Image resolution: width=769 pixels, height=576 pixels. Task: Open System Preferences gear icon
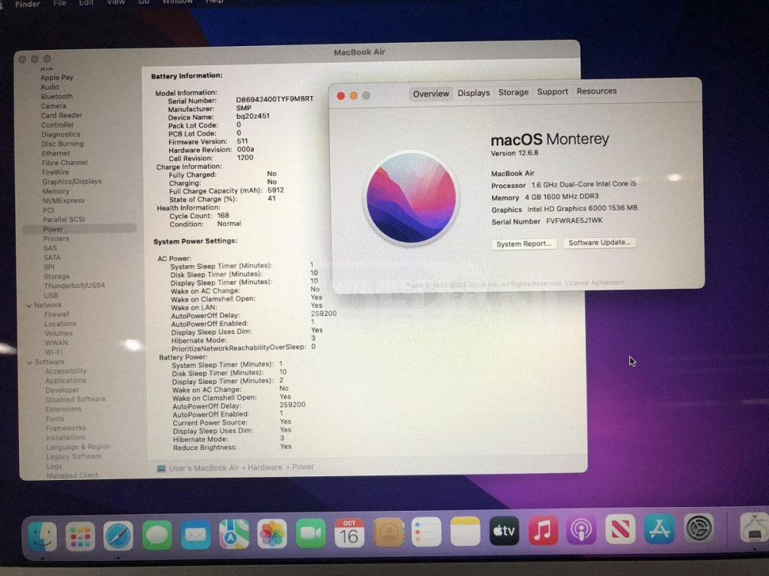click(x=698, y=528)
